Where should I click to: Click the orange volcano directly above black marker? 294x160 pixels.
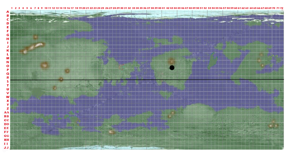pyautogui.click(x=172, y=61)
